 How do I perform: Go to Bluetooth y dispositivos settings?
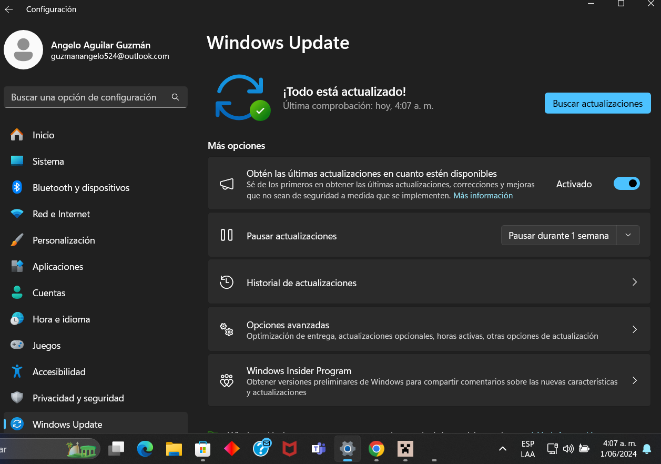[x=80, y=188]
